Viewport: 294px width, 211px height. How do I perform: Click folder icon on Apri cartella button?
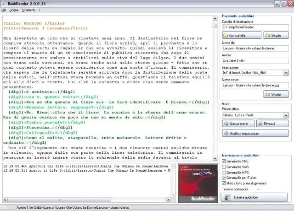226,35
